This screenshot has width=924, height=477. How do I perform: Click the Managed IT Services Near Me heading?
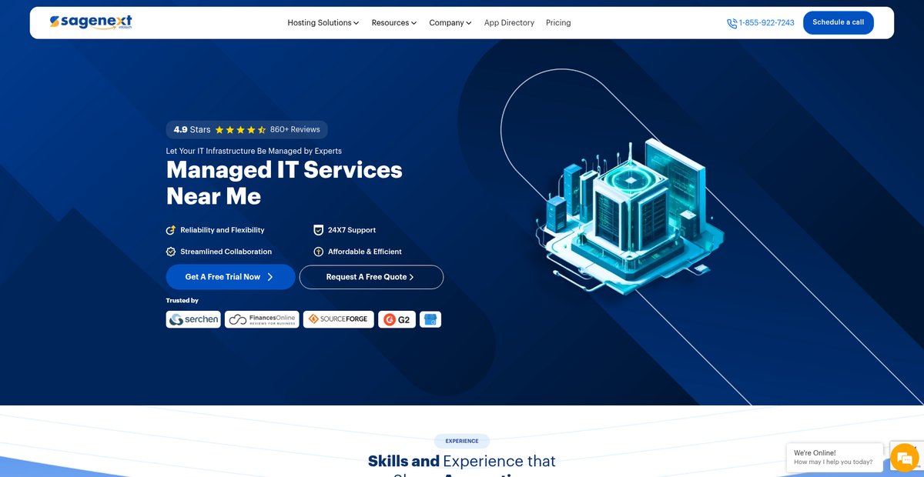click(x=284, y=182)
